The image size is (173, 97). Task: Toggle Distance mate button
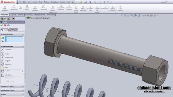[x=2, y=71]
